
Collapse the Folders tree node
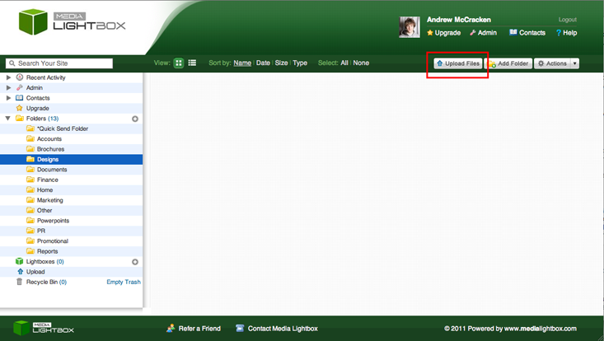point(9,119)
